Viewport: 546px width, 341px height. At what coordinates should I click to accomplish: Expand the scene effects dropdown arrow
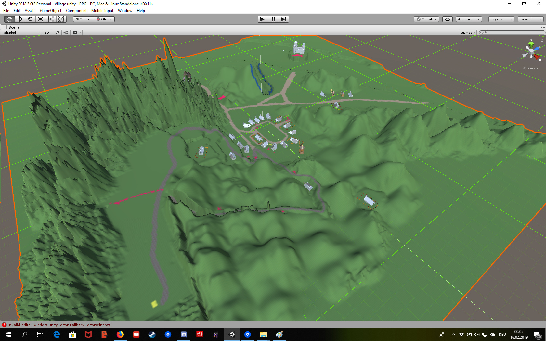(80, 32)
